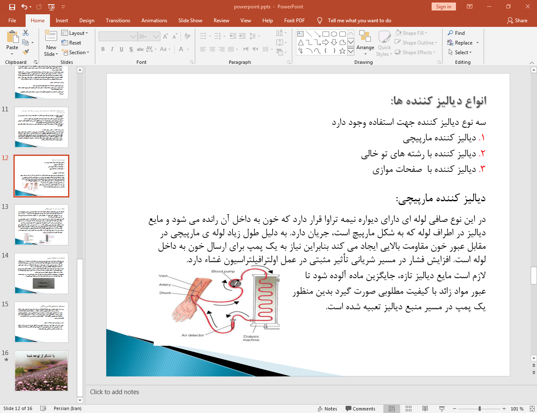Click Increase Font Size icon

coord(165,37)
